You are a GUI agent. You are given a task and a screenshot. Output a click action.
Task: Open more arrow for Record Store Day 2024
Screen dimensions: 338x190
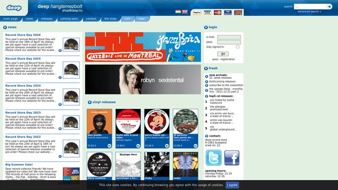(60, 104)
